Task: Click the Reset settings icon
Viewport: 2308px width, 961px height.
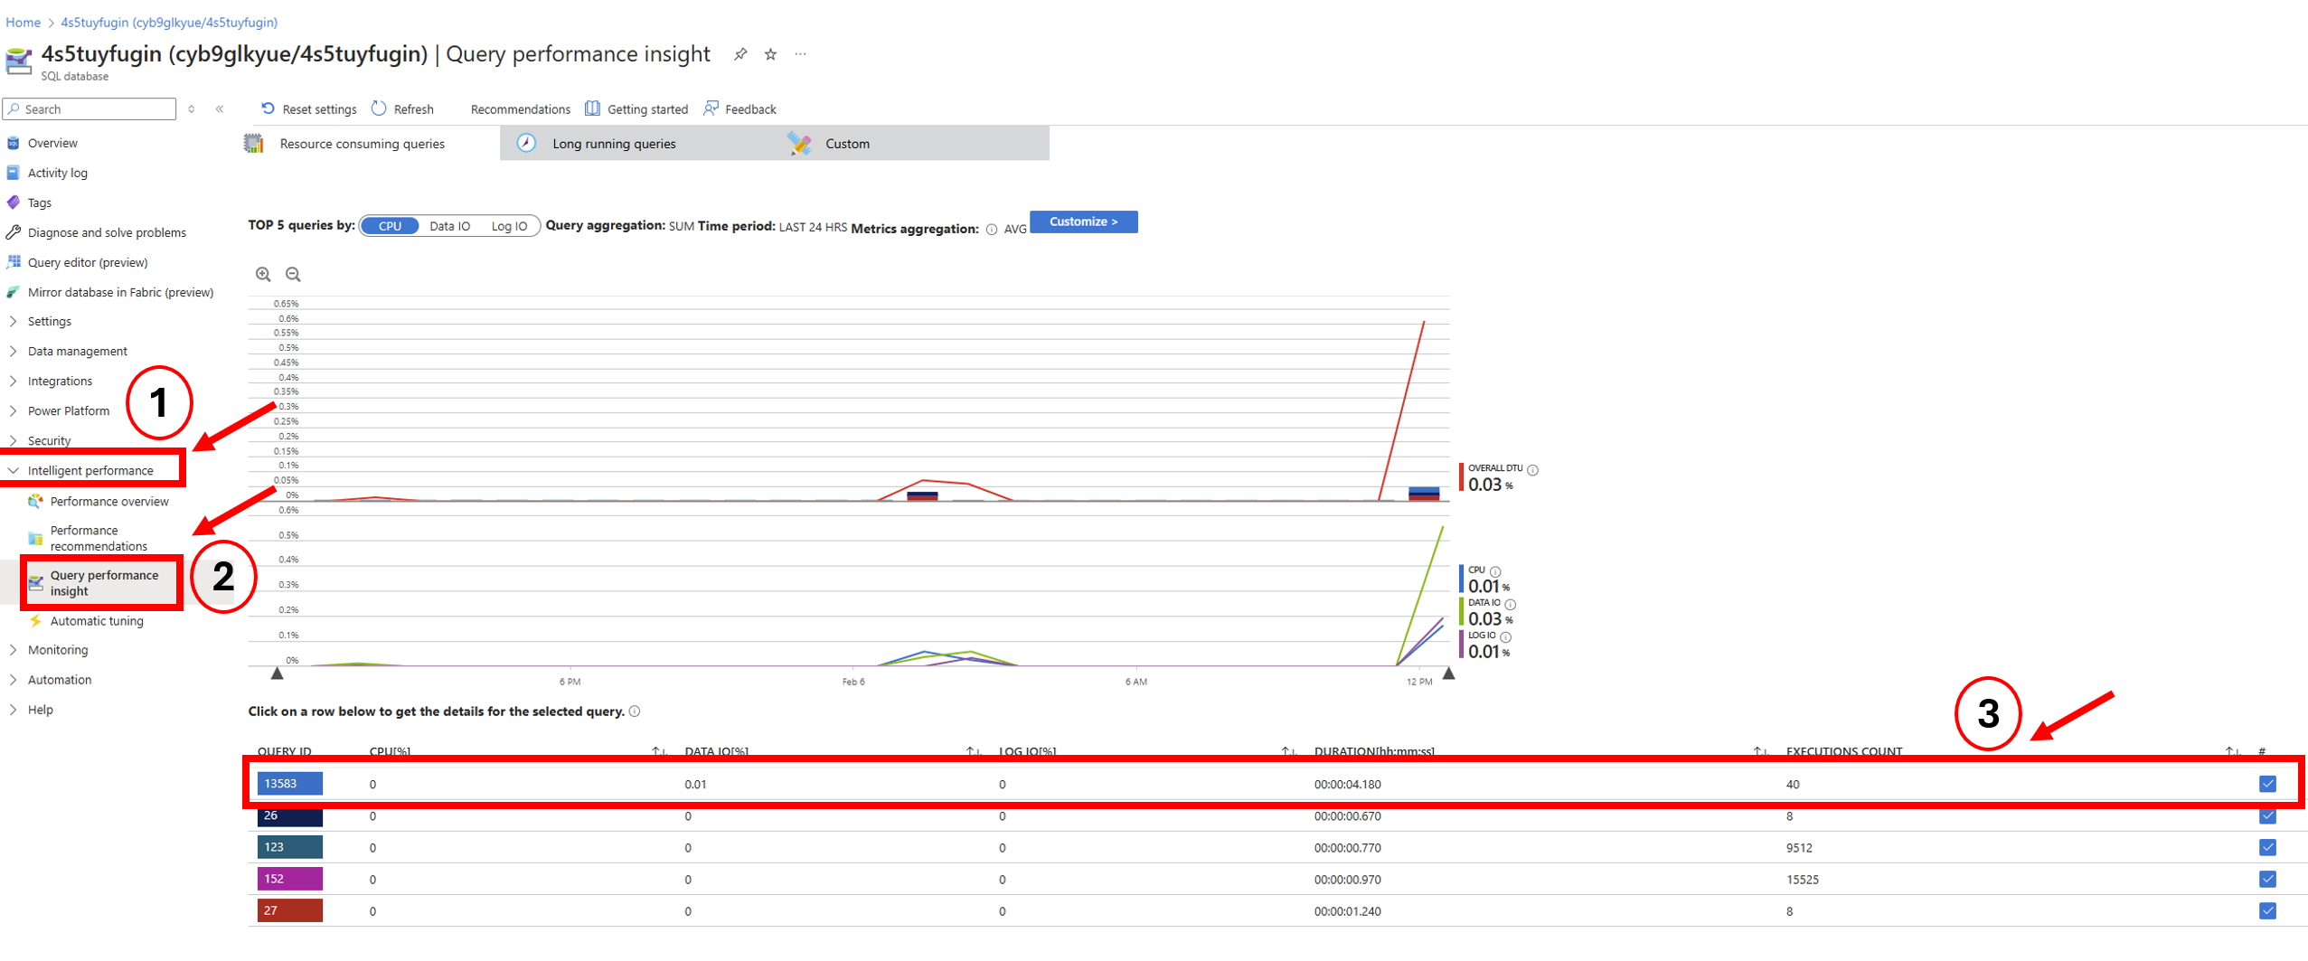Action: (x=268, y=108)
